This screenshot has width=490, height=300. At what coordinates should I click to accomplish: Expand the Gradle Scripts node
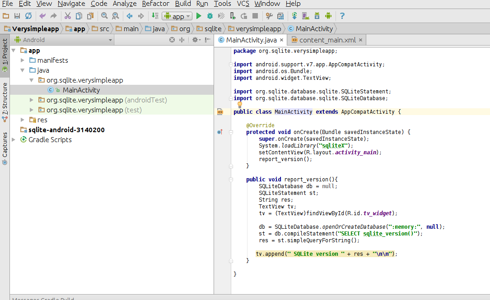click(x=14, y=140)
